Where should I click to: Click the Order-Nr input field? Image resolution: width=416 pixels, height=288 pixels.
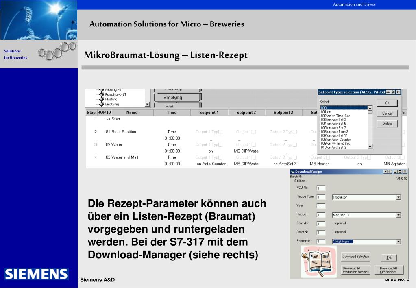tap(321, 233)
